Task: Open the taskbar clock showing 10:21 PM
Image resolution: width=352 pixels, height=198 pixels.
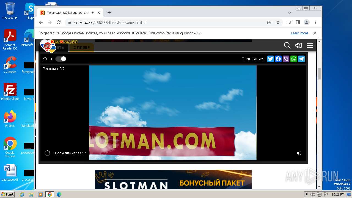Action: pyautogui.click(x=338, y=194)
